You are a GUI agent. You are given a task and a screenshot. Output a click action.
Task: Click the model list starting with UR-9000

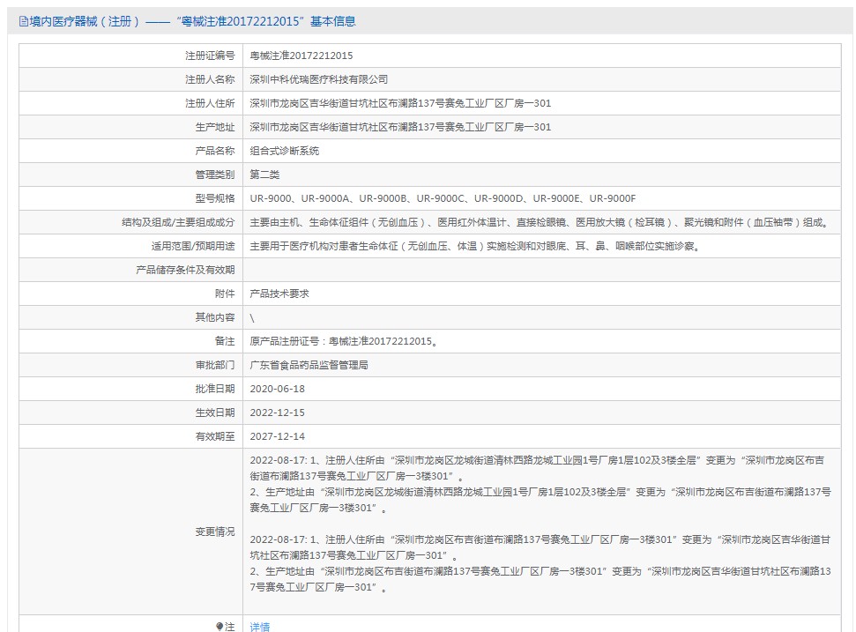(x=443, y=198)
